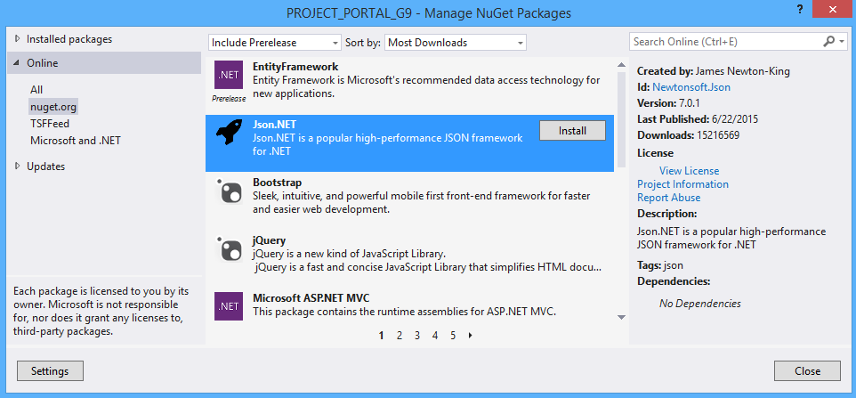This screenshot has height=398, width=856.
Task: Click the Search Online input field
Action: point(721,42)
